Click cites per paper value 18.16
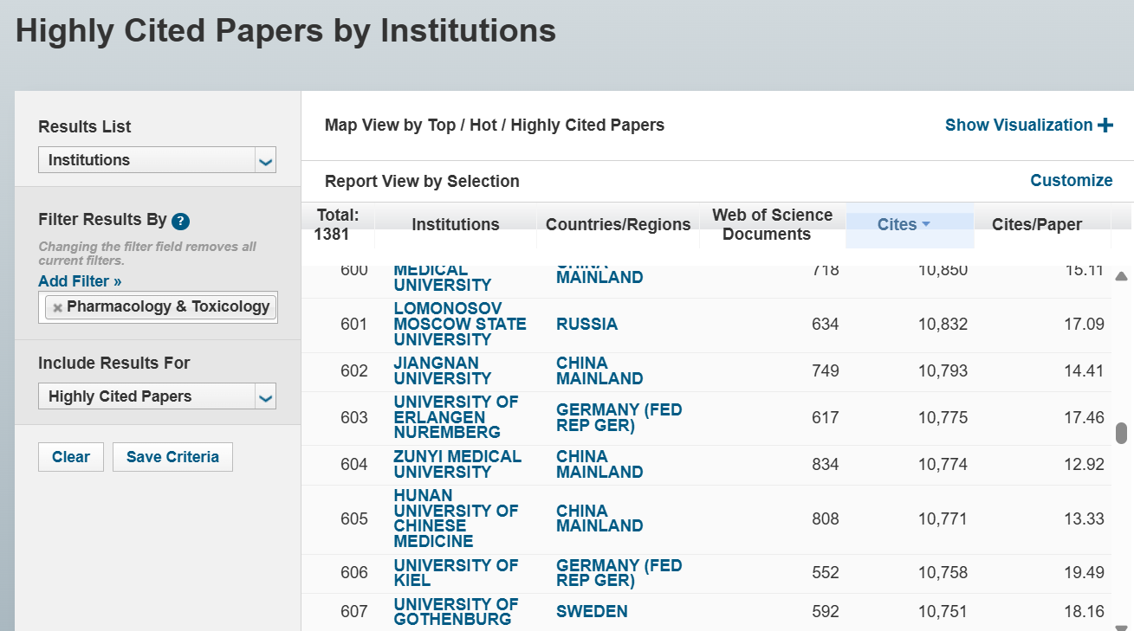This screenshot has height=631, width=1134. click(x=1084, y=611)
